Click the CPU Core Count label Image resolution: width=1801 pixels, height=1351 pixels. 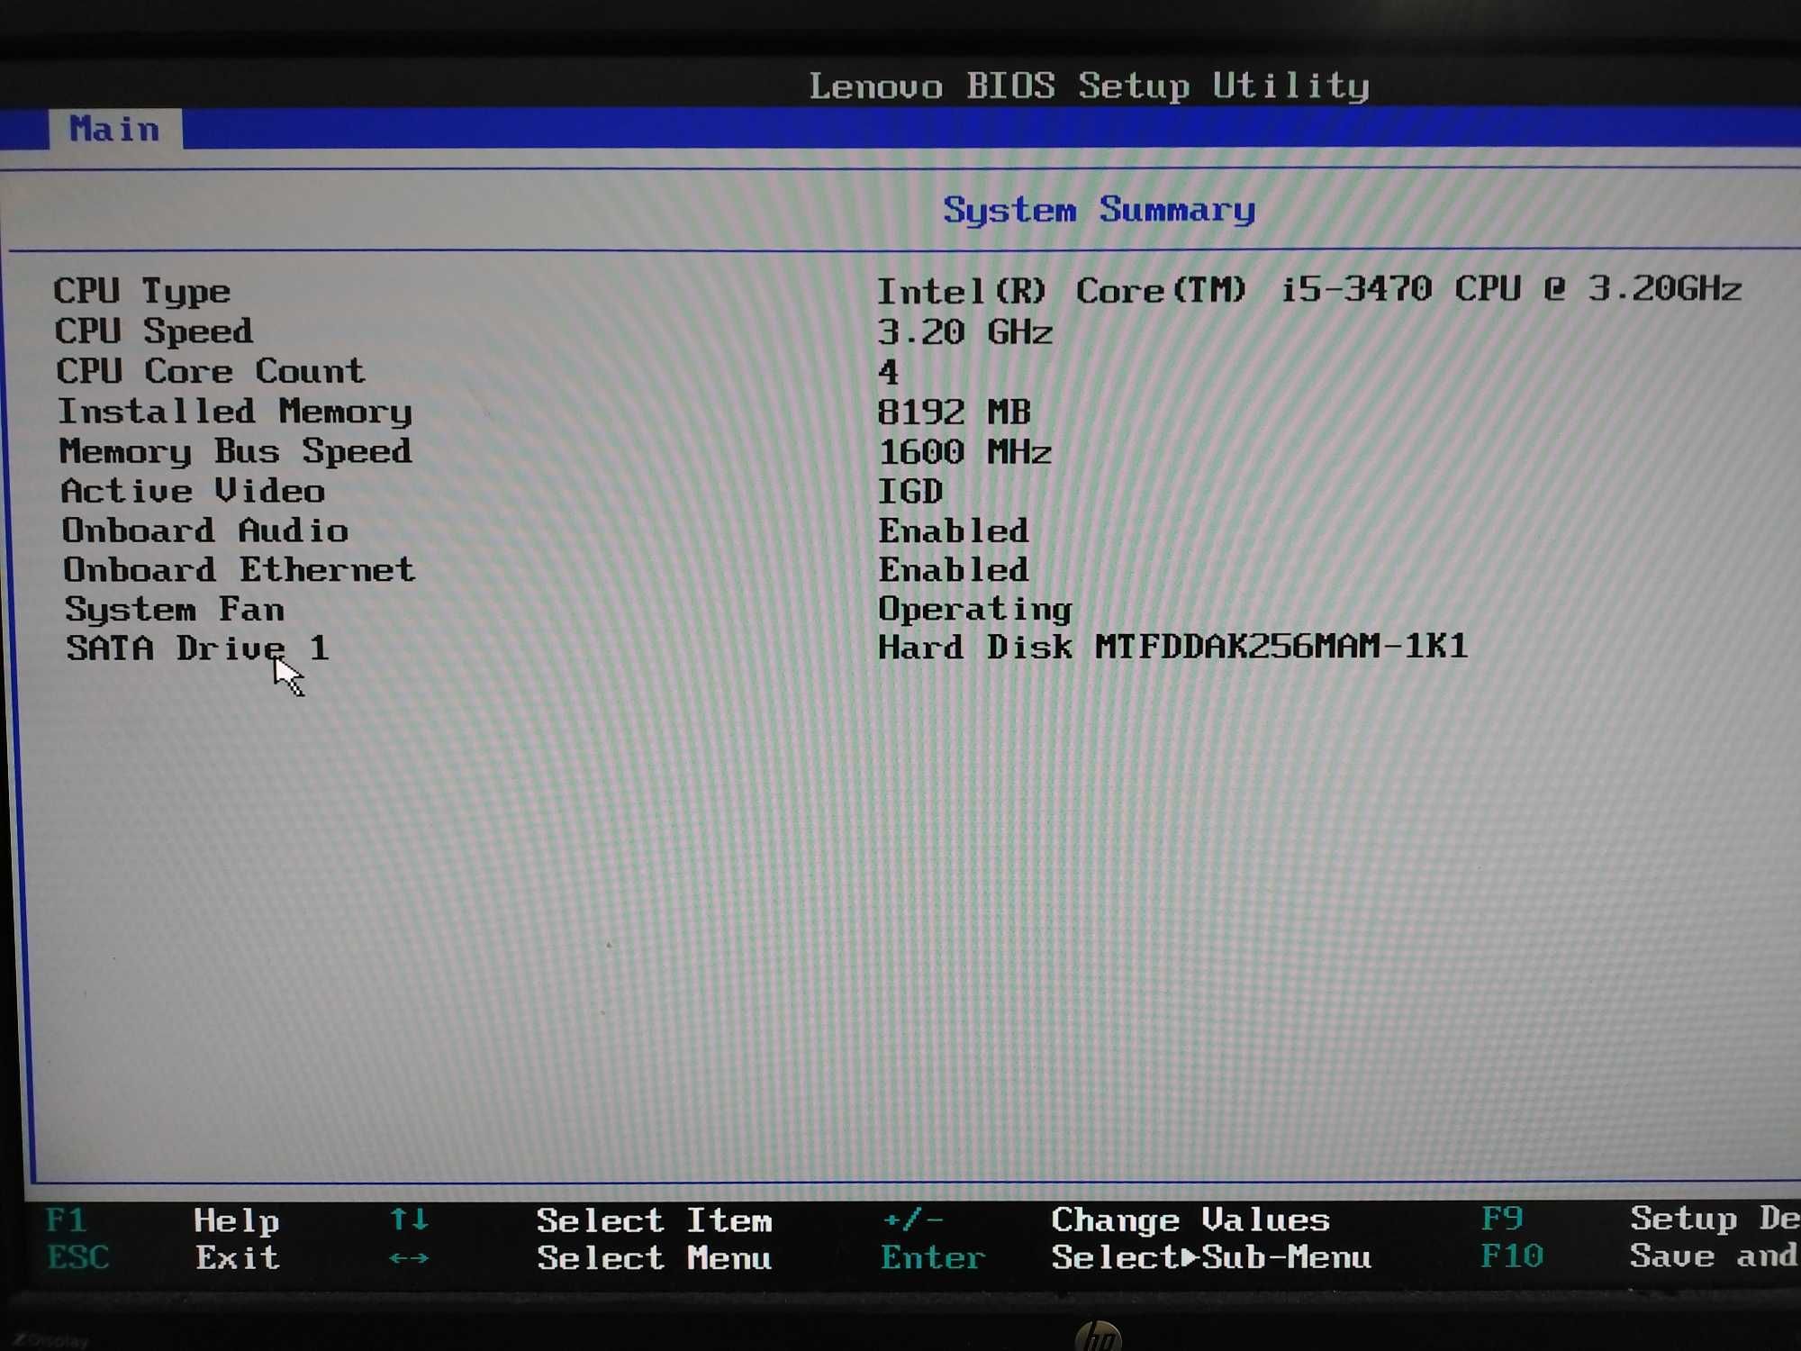coord(211,371)
